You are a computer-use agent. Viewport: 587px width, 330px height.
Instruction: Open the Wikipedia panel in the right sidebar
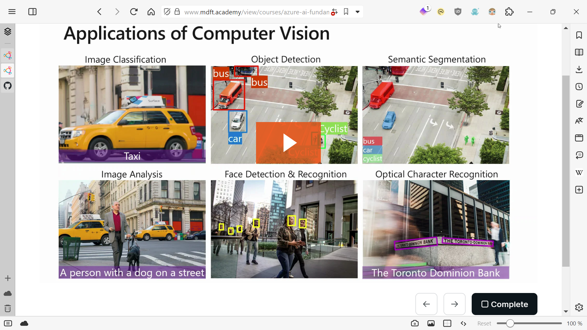pos(579,172)
